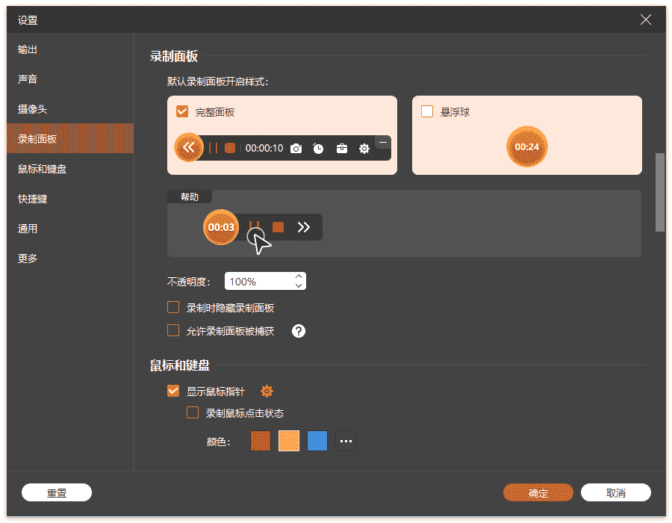Image resolution: width=672 pixels, height=523 pixels.
Task: Enable 录制时隐藏录制面板 checkbox
Action: click(173, 307)
